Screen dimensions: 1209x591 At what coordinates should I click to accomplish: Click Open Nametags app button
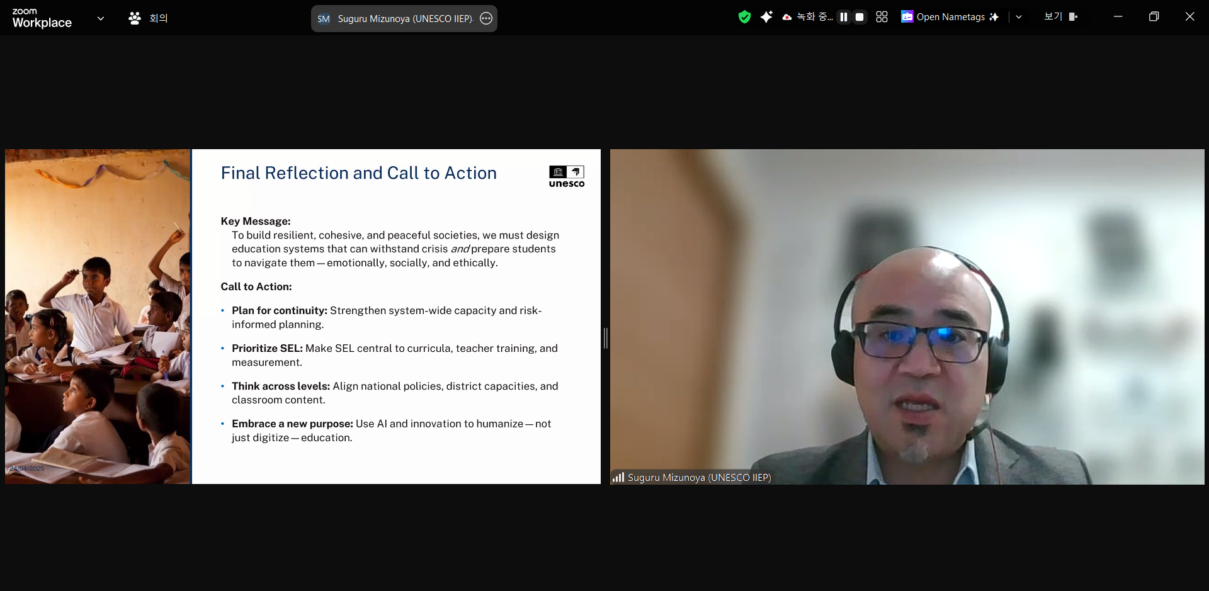point(950,17)
